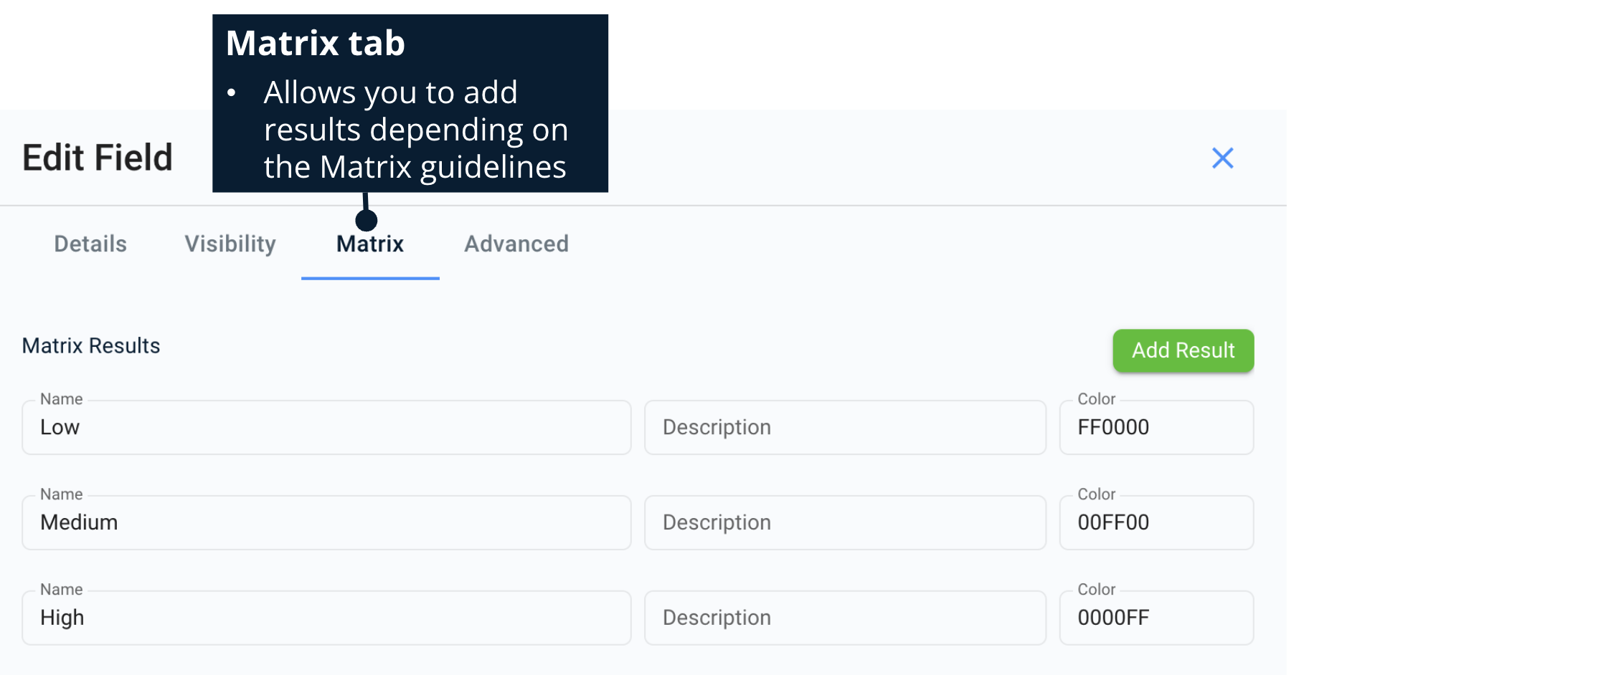Image resolution: width=1611 pixels, height=675 pixels.
Task: Edit the 00FF00 color value field
Action: pyautogui.click(x=1156, y=522)
